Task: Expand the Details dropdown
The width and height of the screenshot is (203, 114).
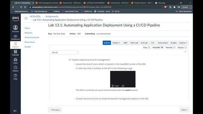Action: tap(116, 43)
